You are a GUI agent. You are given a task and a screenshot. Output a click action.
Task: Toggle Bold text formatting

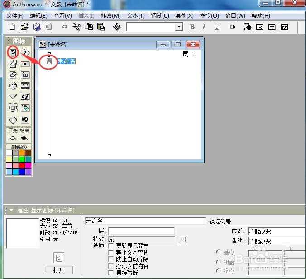(192, 27)
